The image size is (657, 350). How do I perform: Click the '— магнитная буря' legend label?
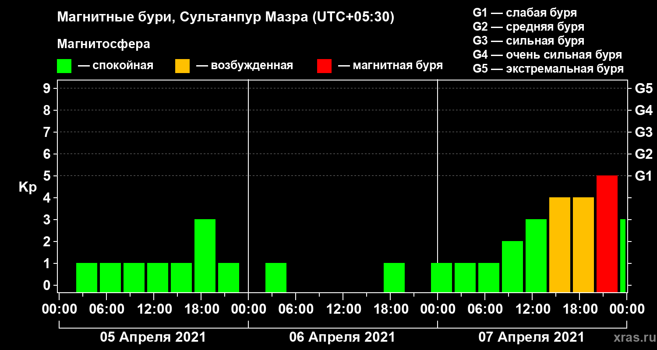tap(391, 66)
